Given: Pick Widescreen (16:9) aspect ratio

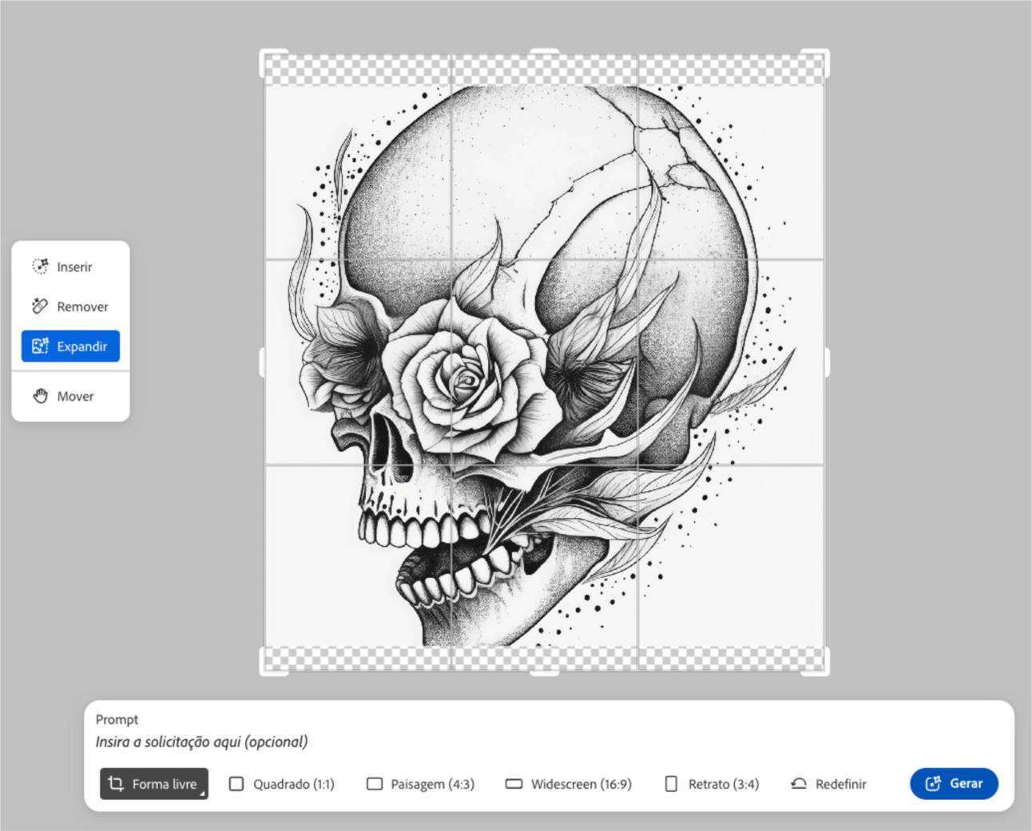Looking at the screenshot, I should click(569, 784).
